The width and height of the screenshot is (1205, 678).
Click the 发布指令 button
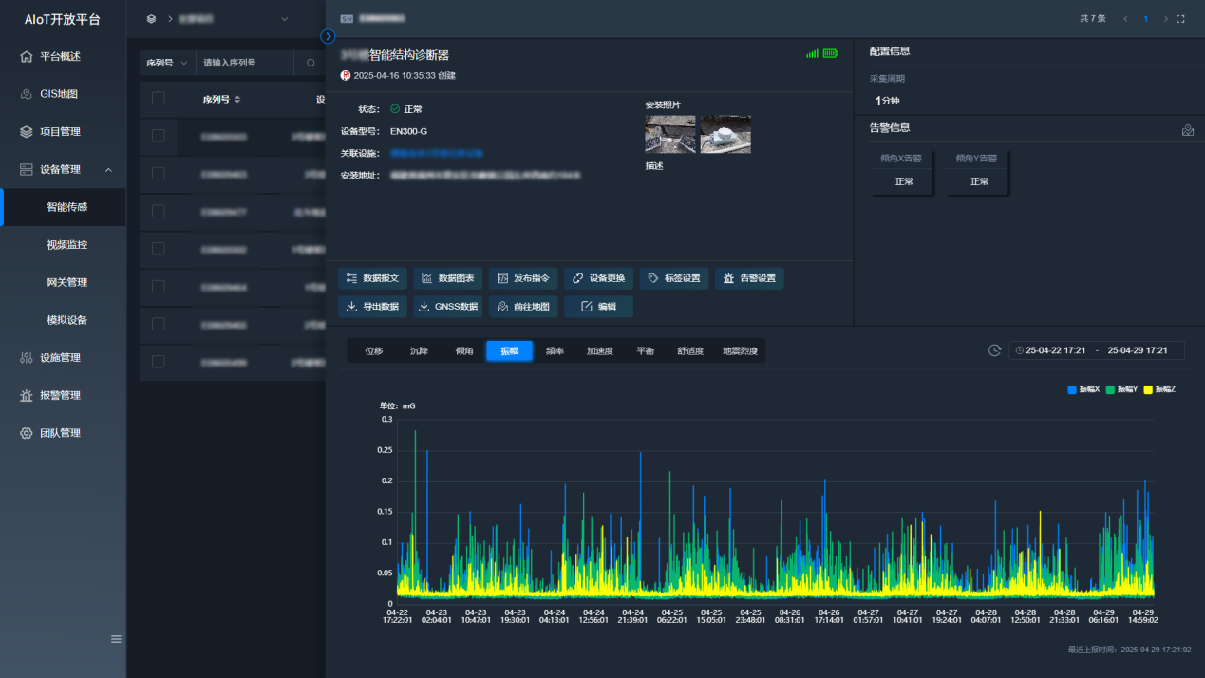pos(523,278)
